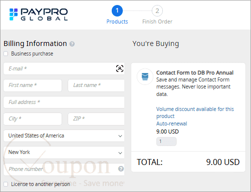The width and height of the screenshot is (251, 192).
Task: Focus the Last name input field
Action: tap(96, 85)
